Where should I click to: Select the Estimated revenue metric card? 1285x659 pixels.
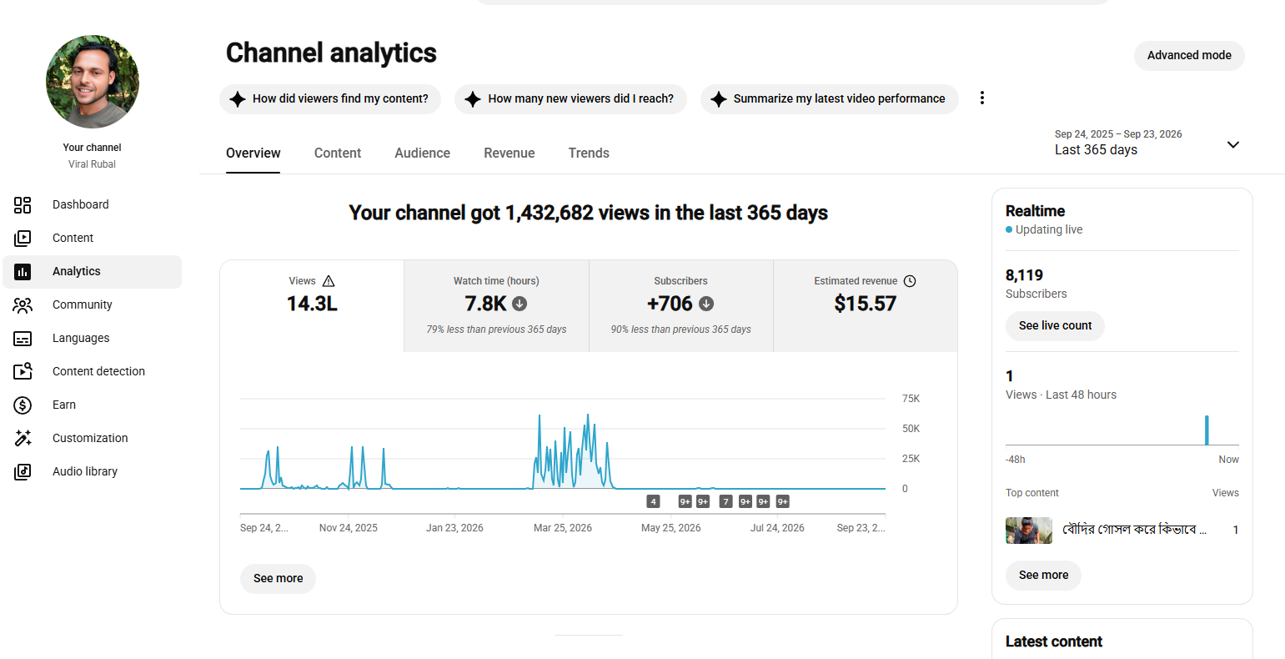click(866, 306)
